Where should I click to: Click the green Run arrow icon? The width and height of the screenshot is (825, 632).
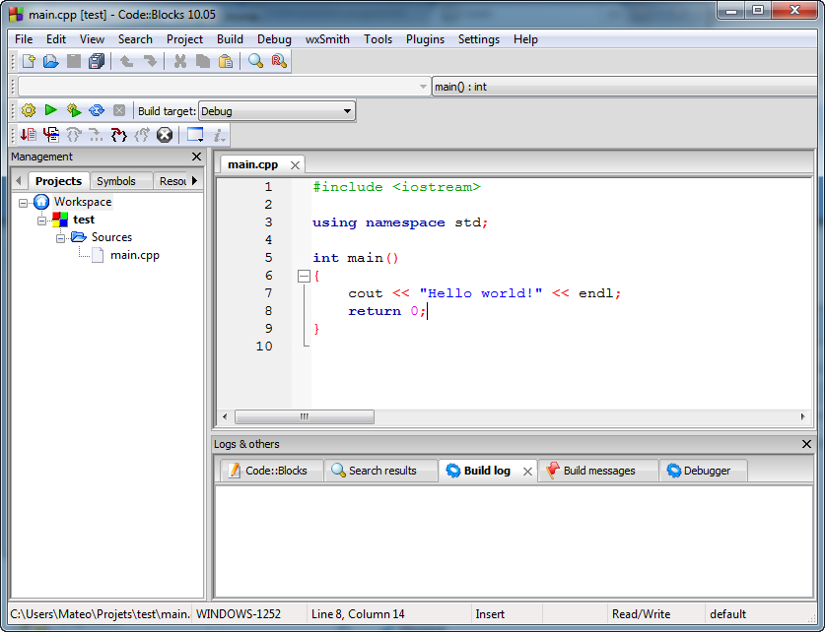tap(50, 110)
